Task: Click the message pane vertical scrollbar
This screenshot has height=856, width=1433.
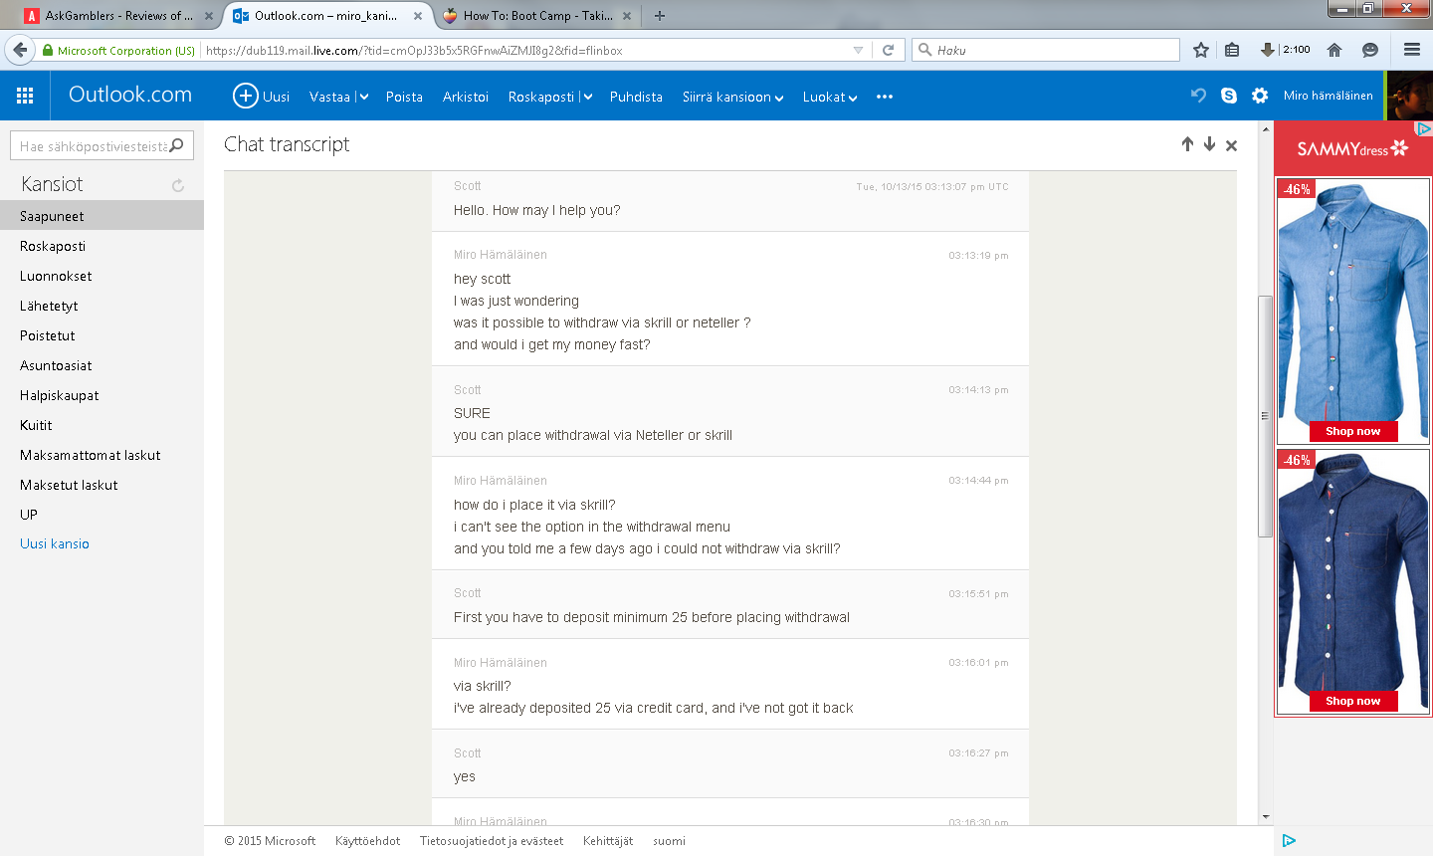Action: (x=1266, y=416)
